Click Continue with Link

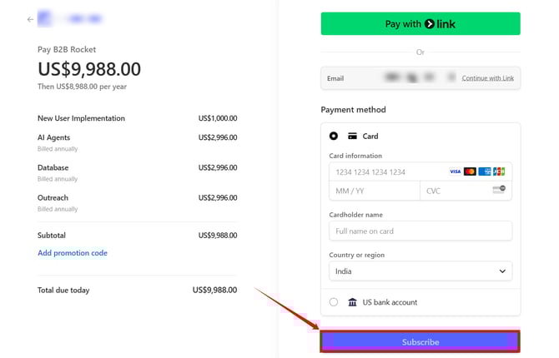click(487, 78)
